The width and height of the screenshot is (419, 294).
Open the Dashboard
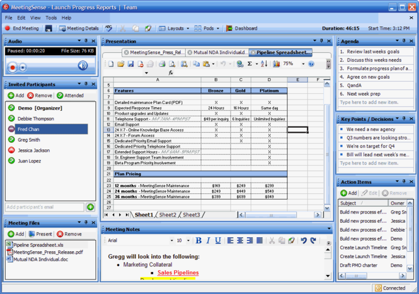tap(242, 28)
